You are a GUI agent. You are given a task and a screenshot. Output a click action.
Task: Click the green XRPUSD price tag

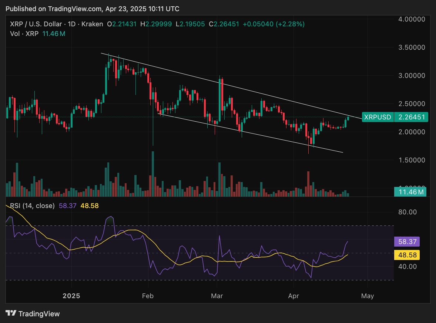378,117
